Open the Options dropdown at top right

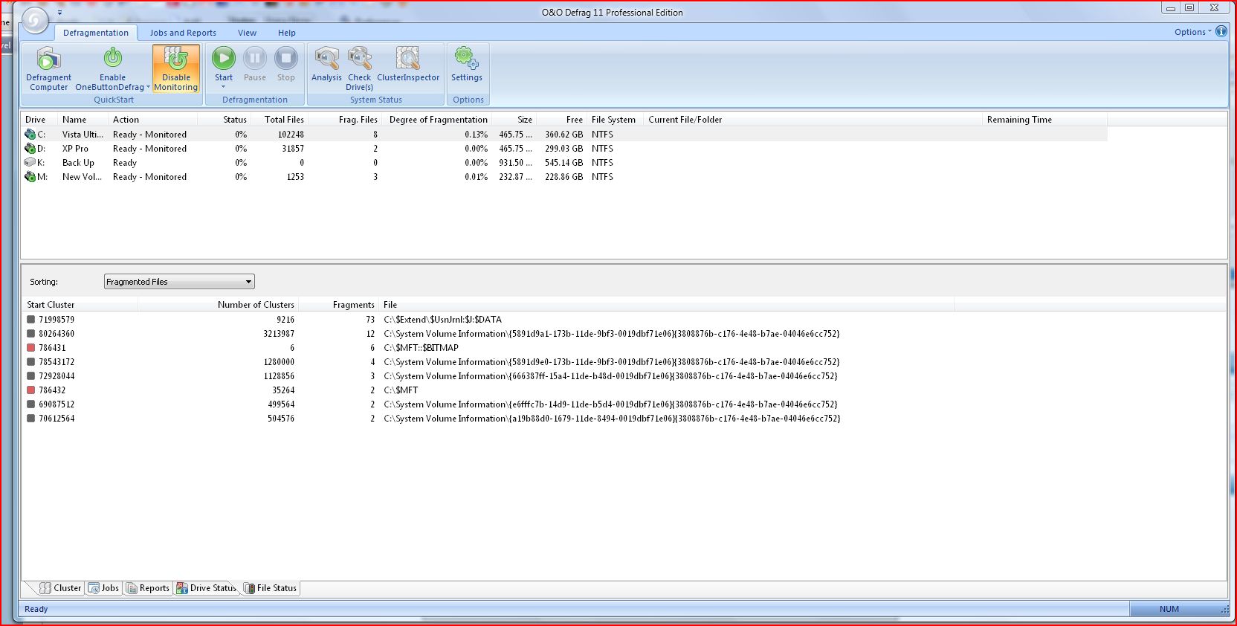1192,32
